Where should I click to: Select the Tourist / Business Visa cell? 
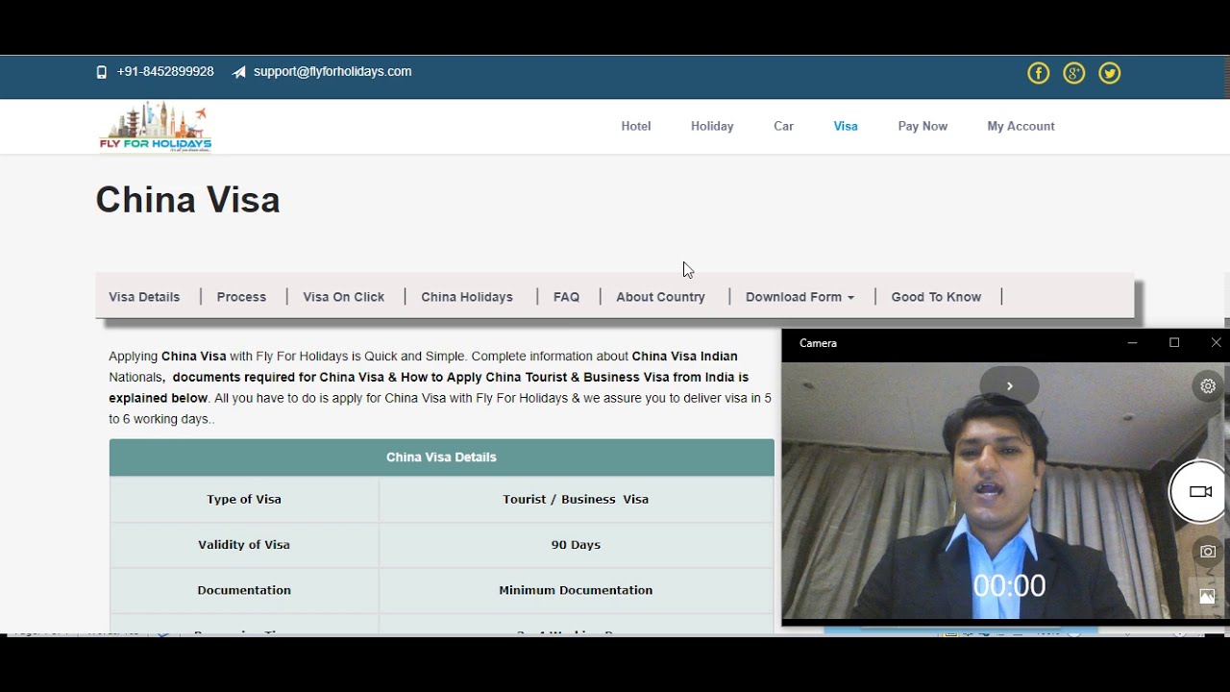click(x=576, y=500)
